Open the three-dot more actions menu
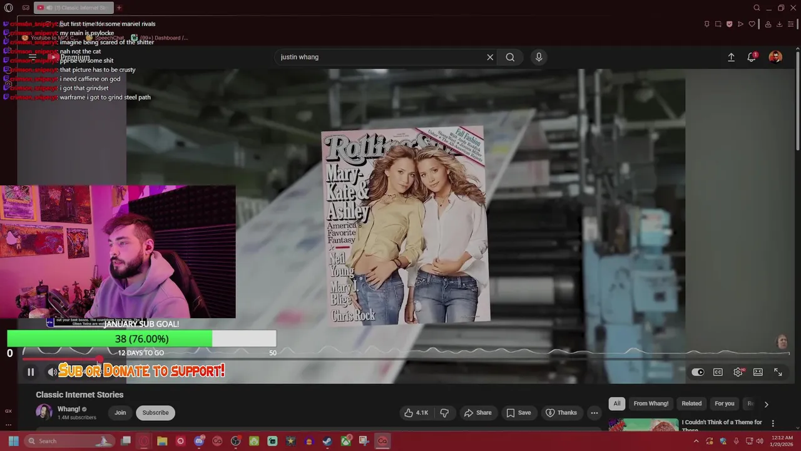 tap(594, 413)
